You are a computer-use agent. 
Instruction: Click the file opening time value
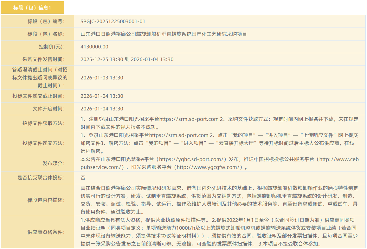pos(102,109)
